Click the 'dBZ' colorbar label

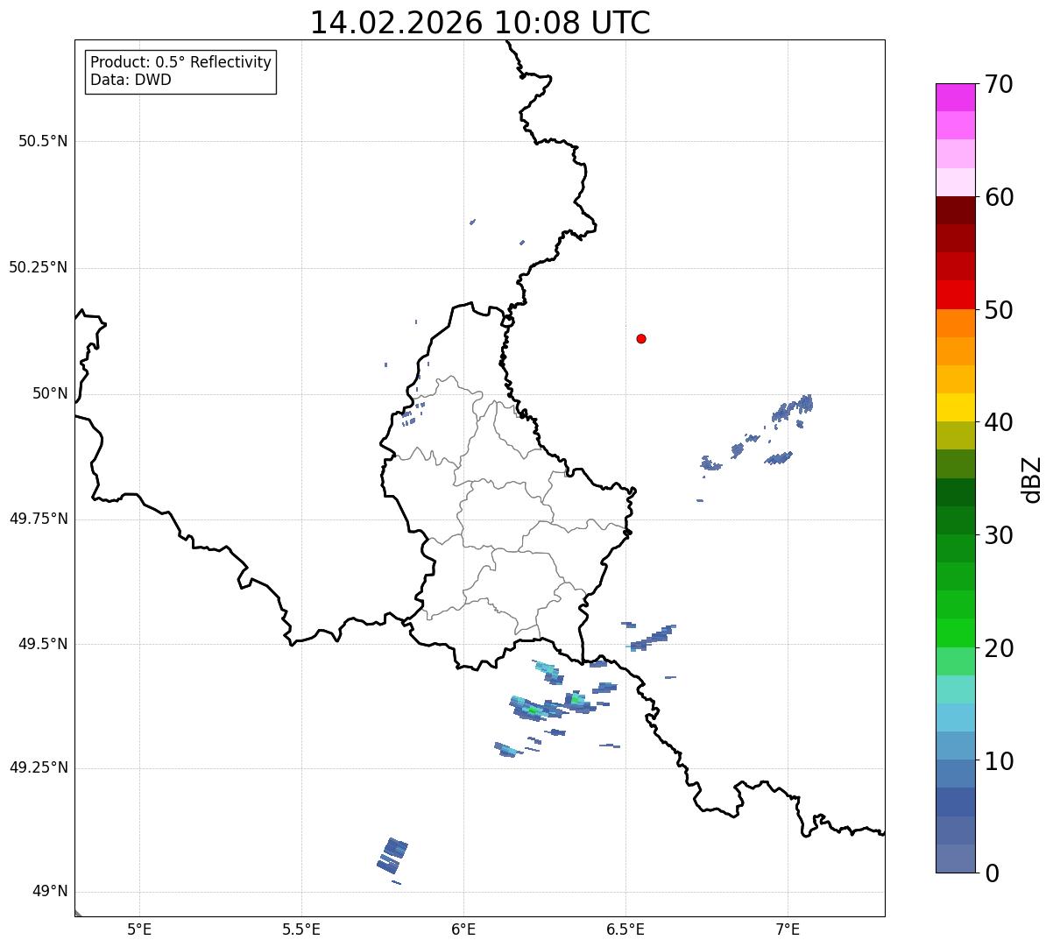point(1032,479)
